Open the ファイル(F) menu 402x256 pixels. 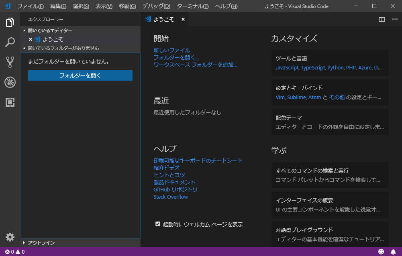tap(30, 6)
